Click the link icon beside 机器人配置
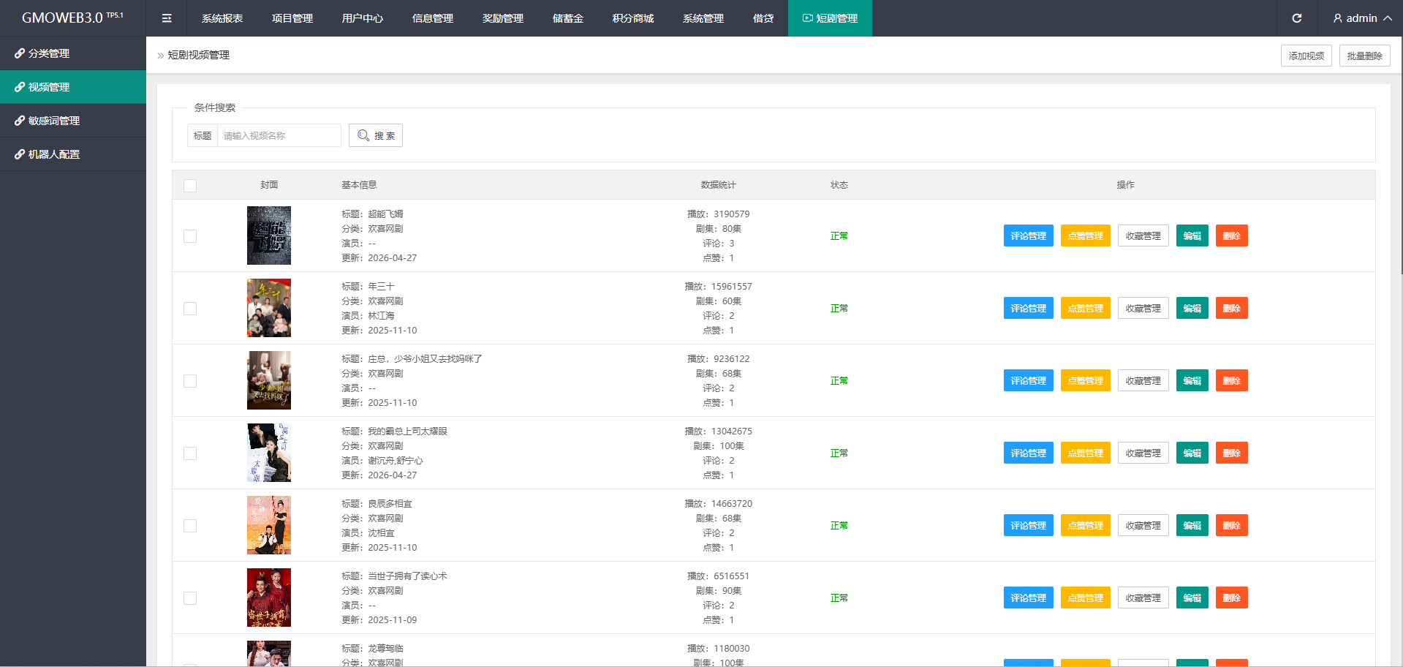Image resolution: width=1403 pixels, height=667 pixels. click(20, 154)
